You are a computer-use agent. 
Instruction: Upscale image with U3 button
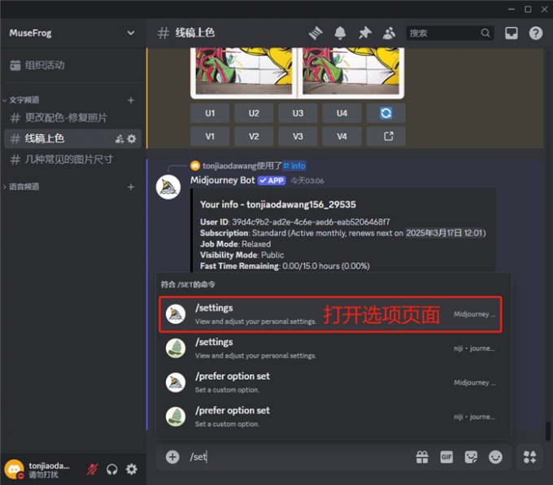click(298, 113)
